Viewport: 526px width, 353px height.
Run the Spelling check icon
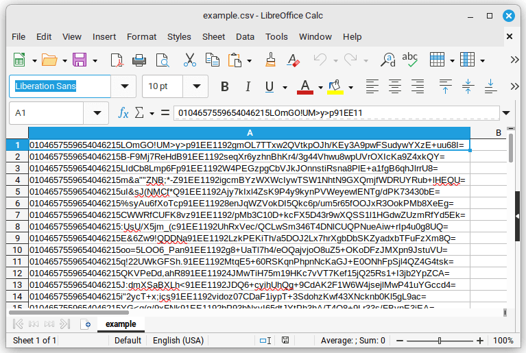(x=411, y=60)
